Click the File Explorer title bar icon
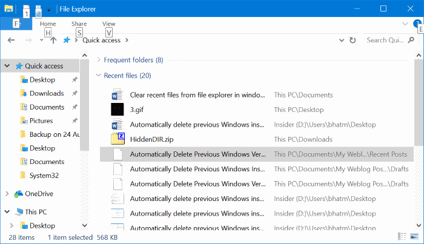This screenshot has width=424, height=244. click(8, 8)
